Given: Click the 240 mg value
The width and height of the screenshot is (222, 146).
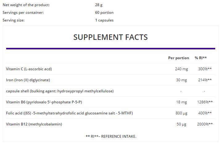Looking at the screenshot, I should click(181, 69).
